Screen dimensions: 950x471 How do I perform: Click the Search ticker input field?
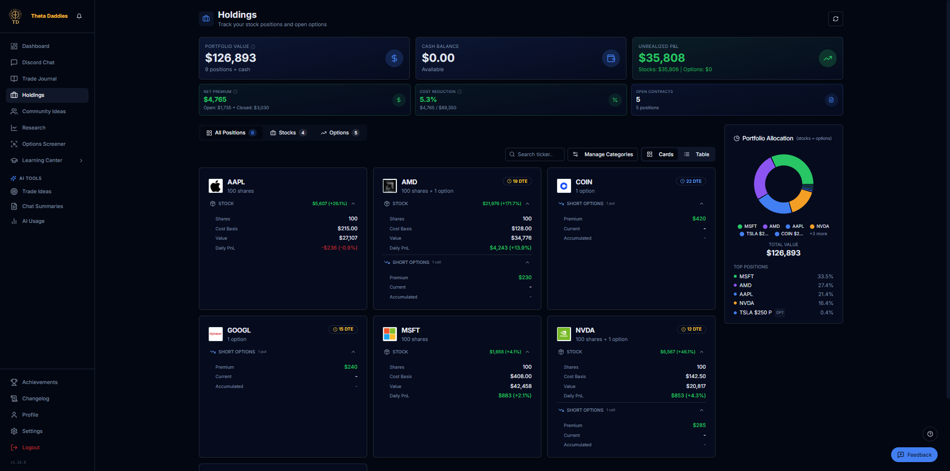(535, 154)
